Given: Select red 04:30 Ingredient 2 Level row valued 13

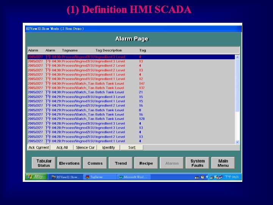Looking at the screenshot, I should point(131,70).
